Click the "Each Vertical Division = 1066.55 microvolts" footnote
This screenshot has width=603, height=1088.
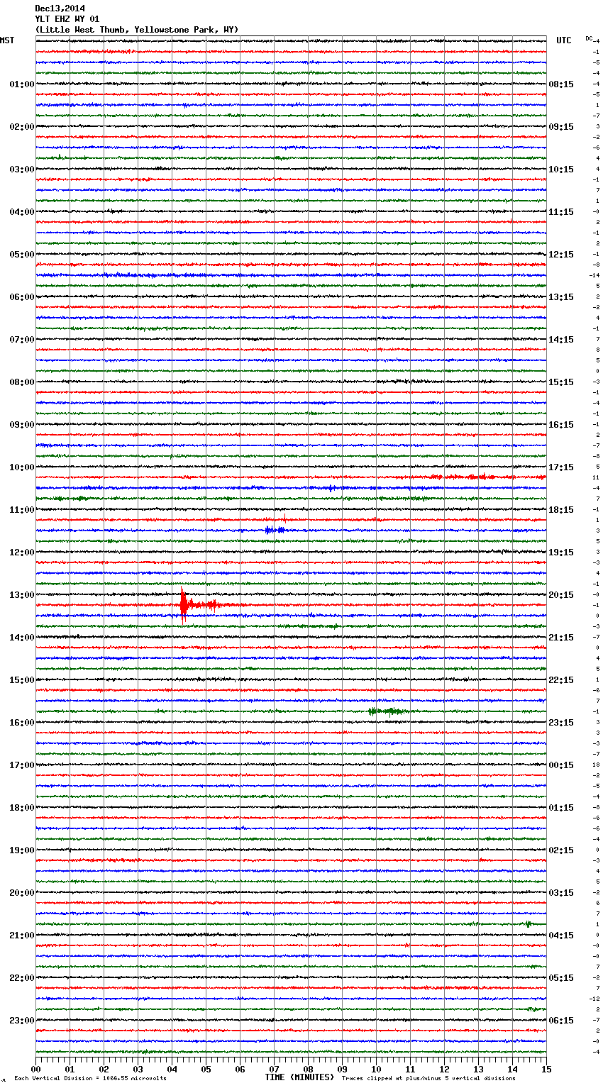(90, 1079)
